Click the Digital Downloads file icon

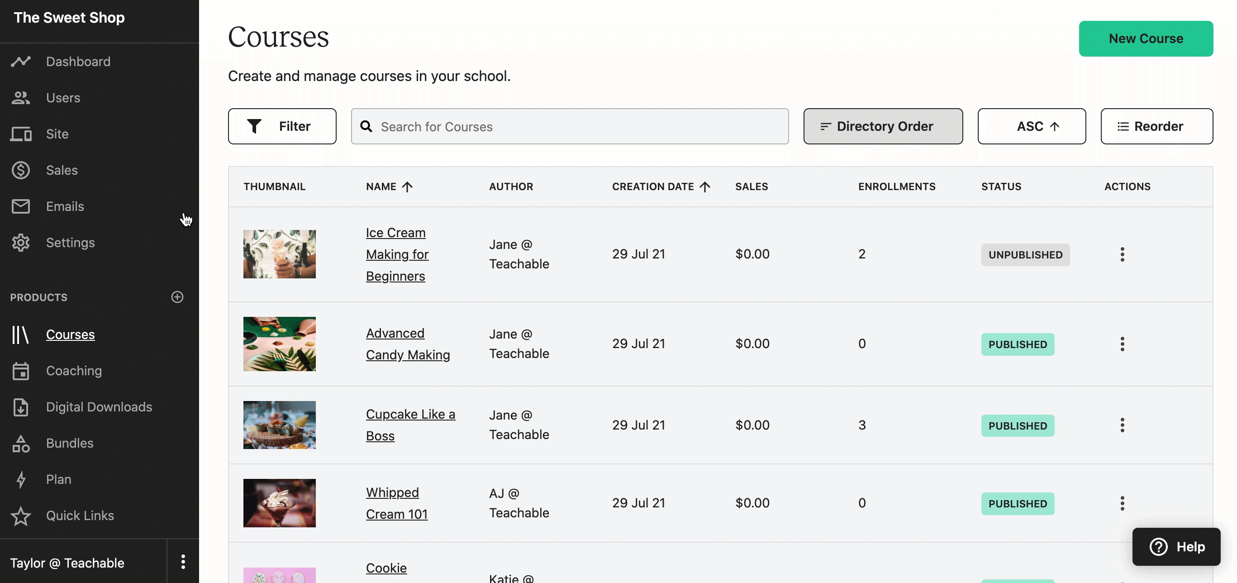click(21, 407)
